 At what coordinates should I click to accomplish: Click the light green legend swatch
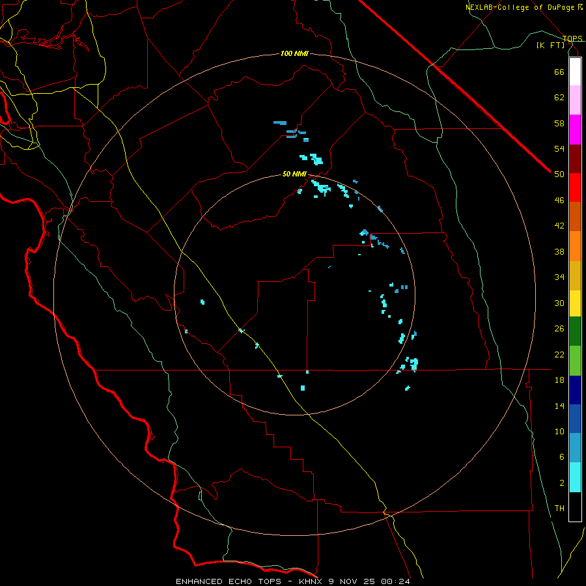pos(575,361)
